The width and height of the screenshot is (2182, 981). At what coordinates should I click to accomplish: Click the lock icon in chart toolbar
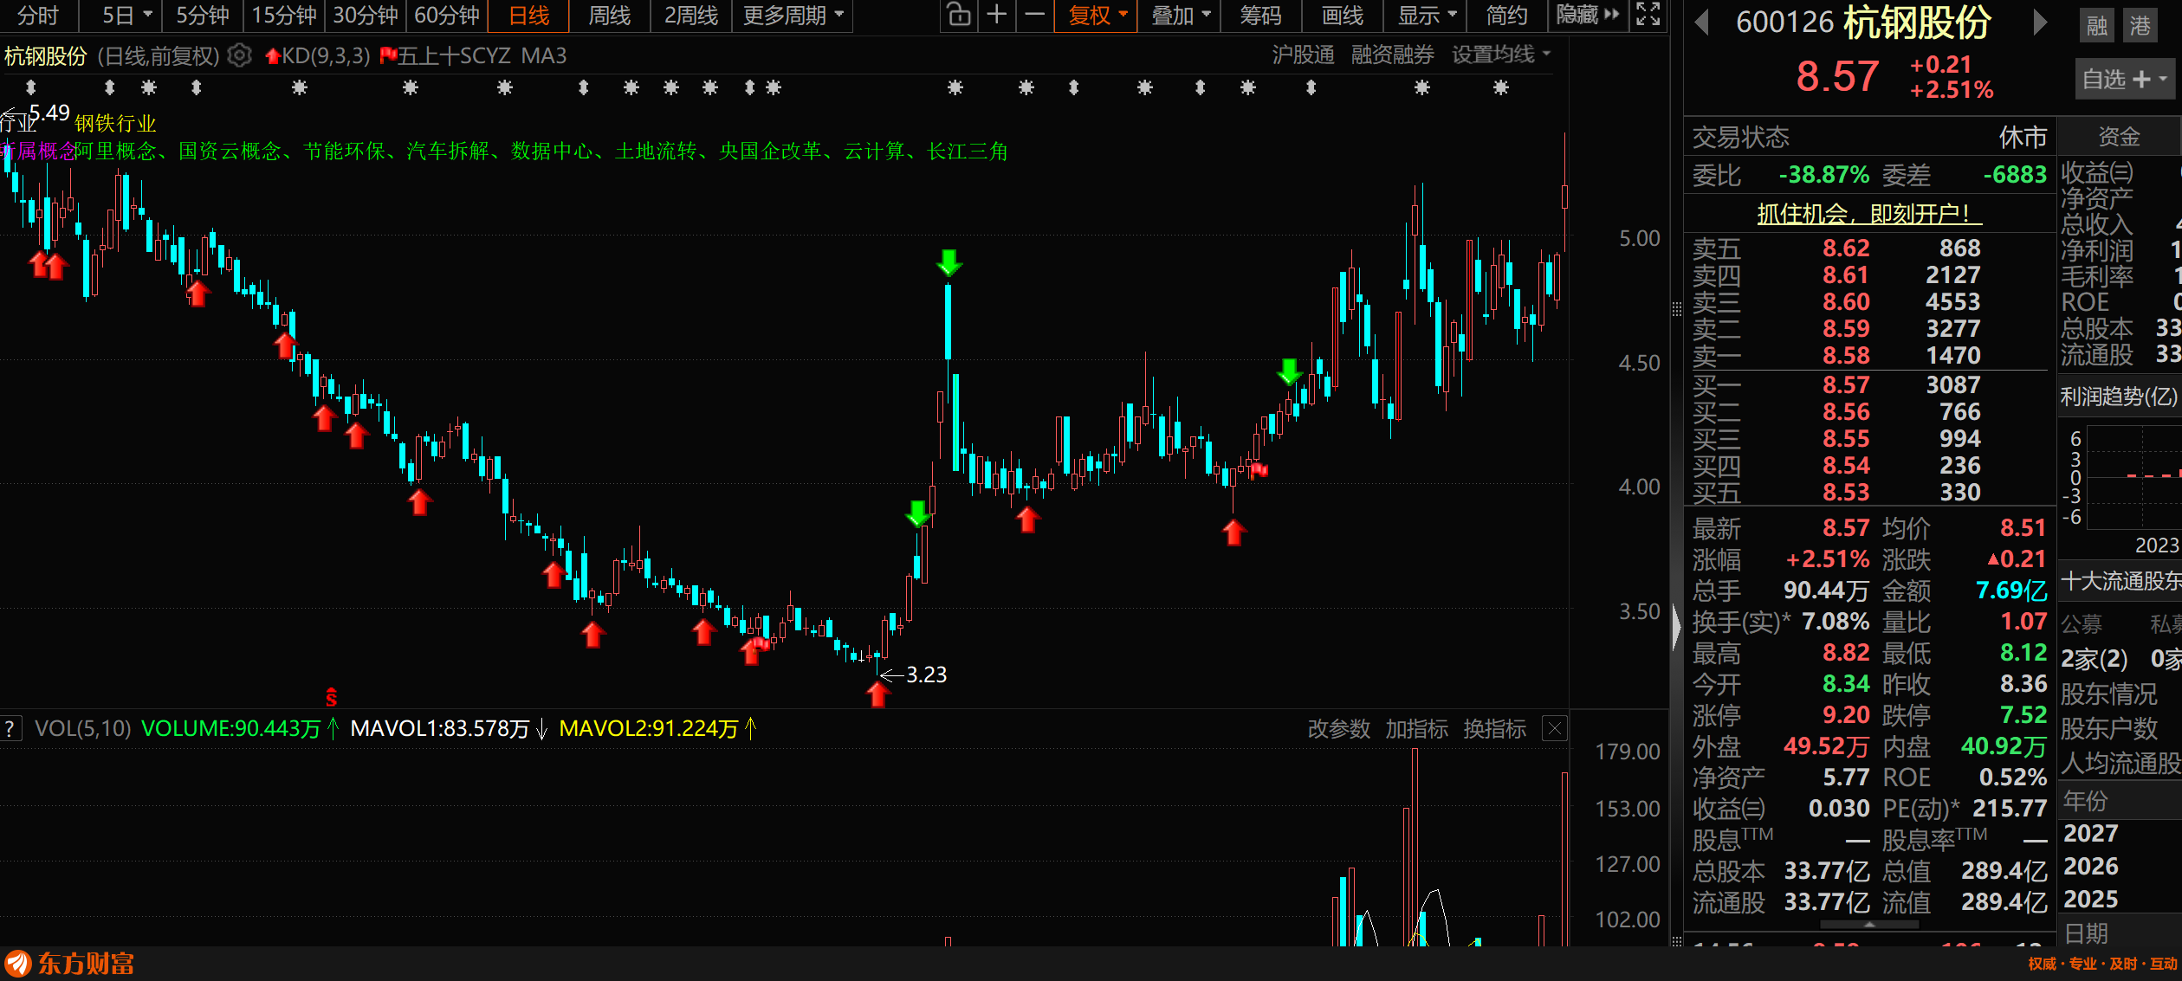(x=959, y=16)
